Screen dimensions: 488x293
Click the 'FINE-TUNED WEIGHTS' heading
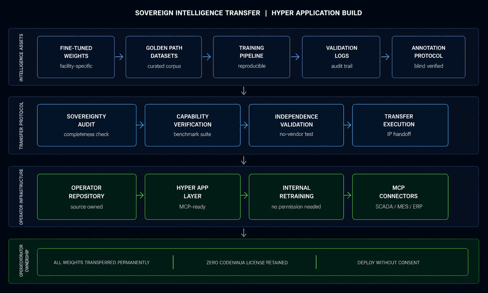[x=76, y=52]
